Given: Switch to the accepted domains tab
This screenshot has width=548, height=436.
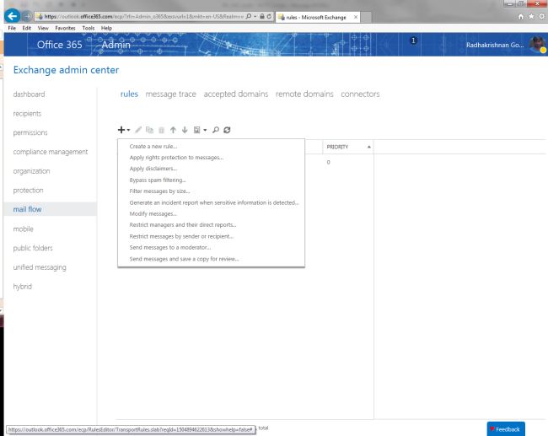Looking at the screenshot, I should tap(236, 94).
